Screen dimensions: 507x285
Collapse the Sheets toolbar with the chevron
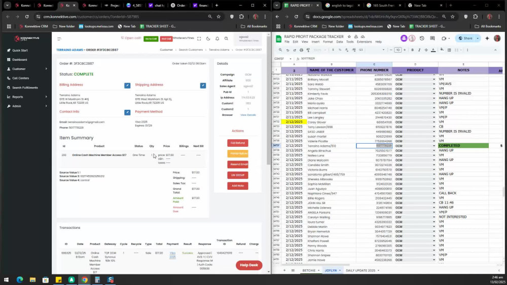tap(495, 50)
